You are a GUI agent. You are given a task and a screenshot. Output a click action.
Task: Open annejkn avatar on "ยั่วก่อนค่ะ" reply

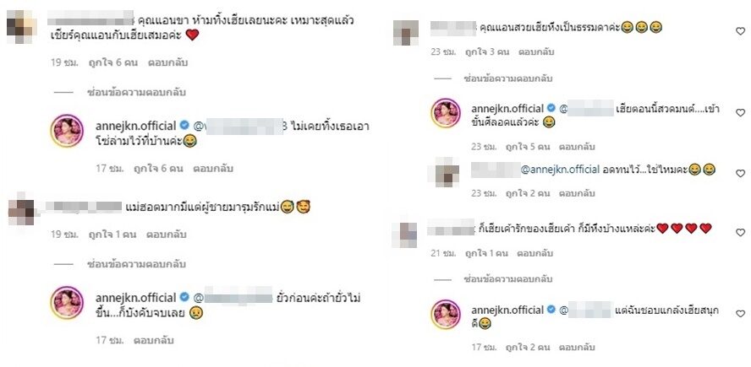tap(67, 303)
